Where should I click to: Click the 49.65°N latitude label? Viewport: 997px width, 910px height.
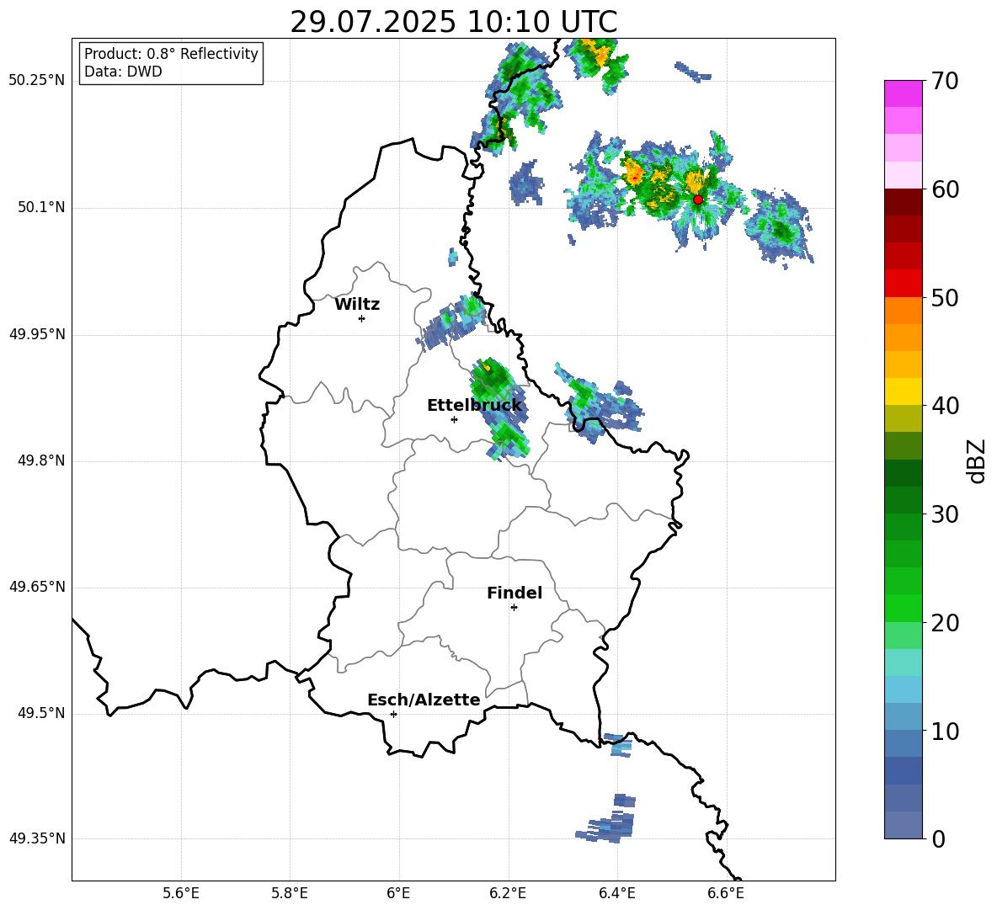click(37, 587)
